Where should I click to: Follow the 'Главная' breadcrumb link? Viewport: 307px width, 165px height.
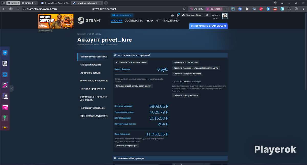[x=81, y=34]
